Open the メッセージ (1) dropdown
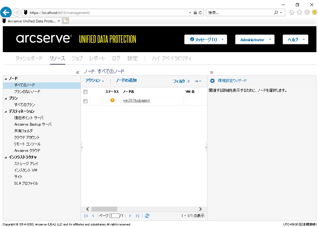The height and width of the screenshot is (227, 318). click(x=206, y=40)
